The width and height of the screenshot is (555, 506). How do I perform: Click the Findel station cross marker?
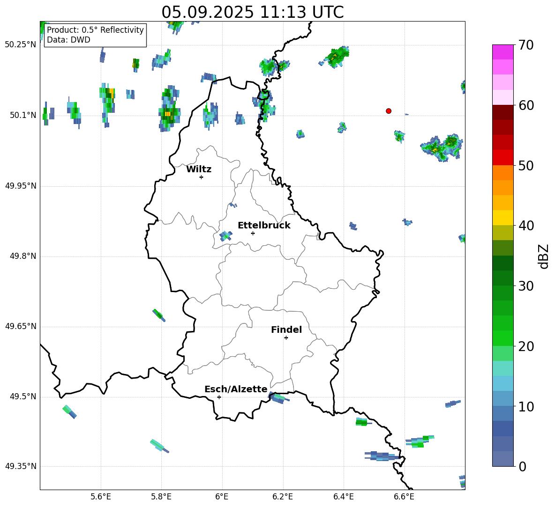(286, 337)
